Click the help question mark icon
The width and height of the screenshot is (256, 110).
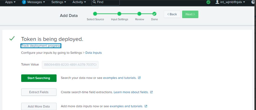253,2
